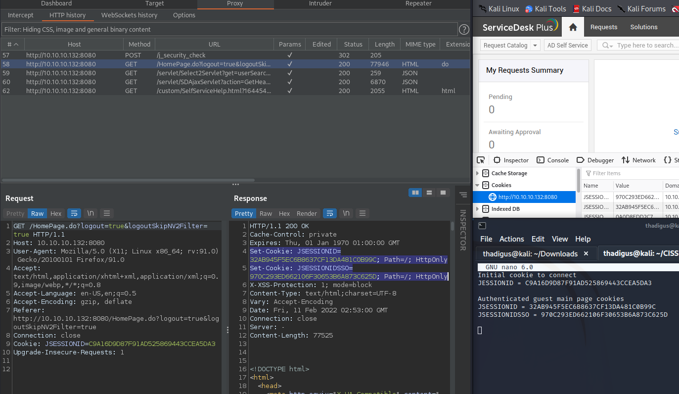Open Burp filter help question mark icon
Image resolution: width=679 pixels, height=394 pixels.
pos(464,30)
